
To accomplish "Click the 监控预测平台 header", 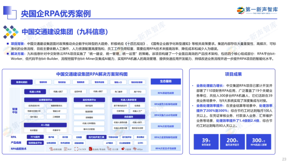I will [89, 100].
